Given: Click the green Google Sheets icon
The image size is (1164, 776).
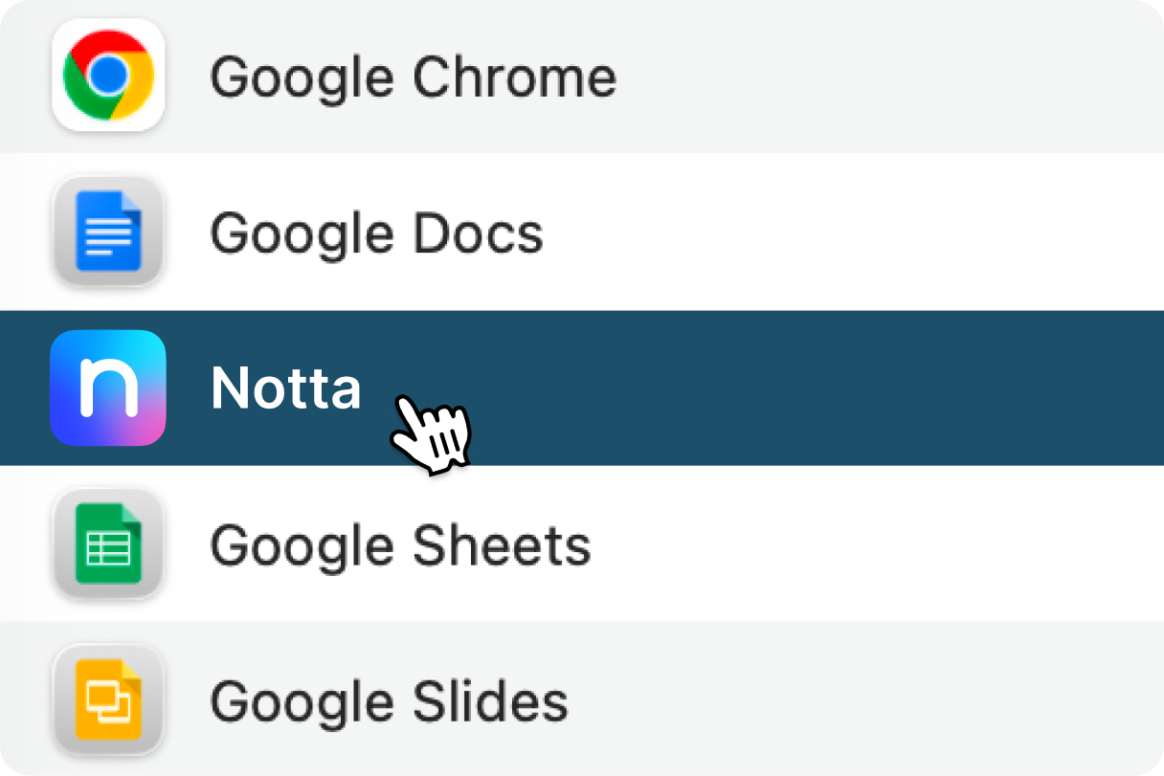Looking at the screenshot, I should tap(108, 543).
